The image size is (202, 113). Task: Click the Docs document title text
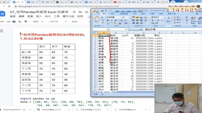pos(39,12)
